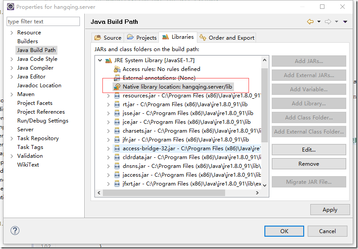Open the view menu triangle in header

345,22
